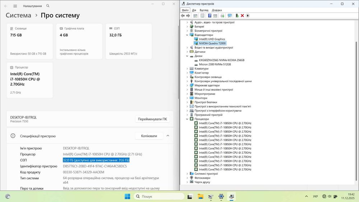Image resolution: width=359 pixels, height=202 pixels.
Task: Click the highlighted ОЗП value 32,0 ГБ text
Action: tap(96, 160)
